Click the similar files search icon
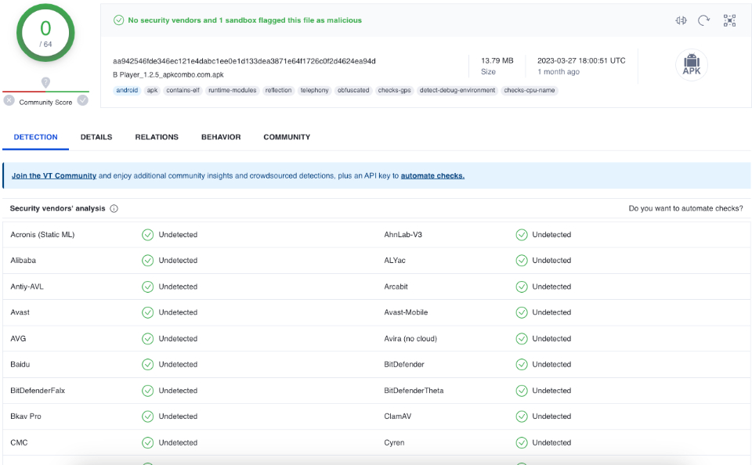Image resolution: width=752 pixels, height=465 pixels. pyautogui.click(x=681, y=20)
